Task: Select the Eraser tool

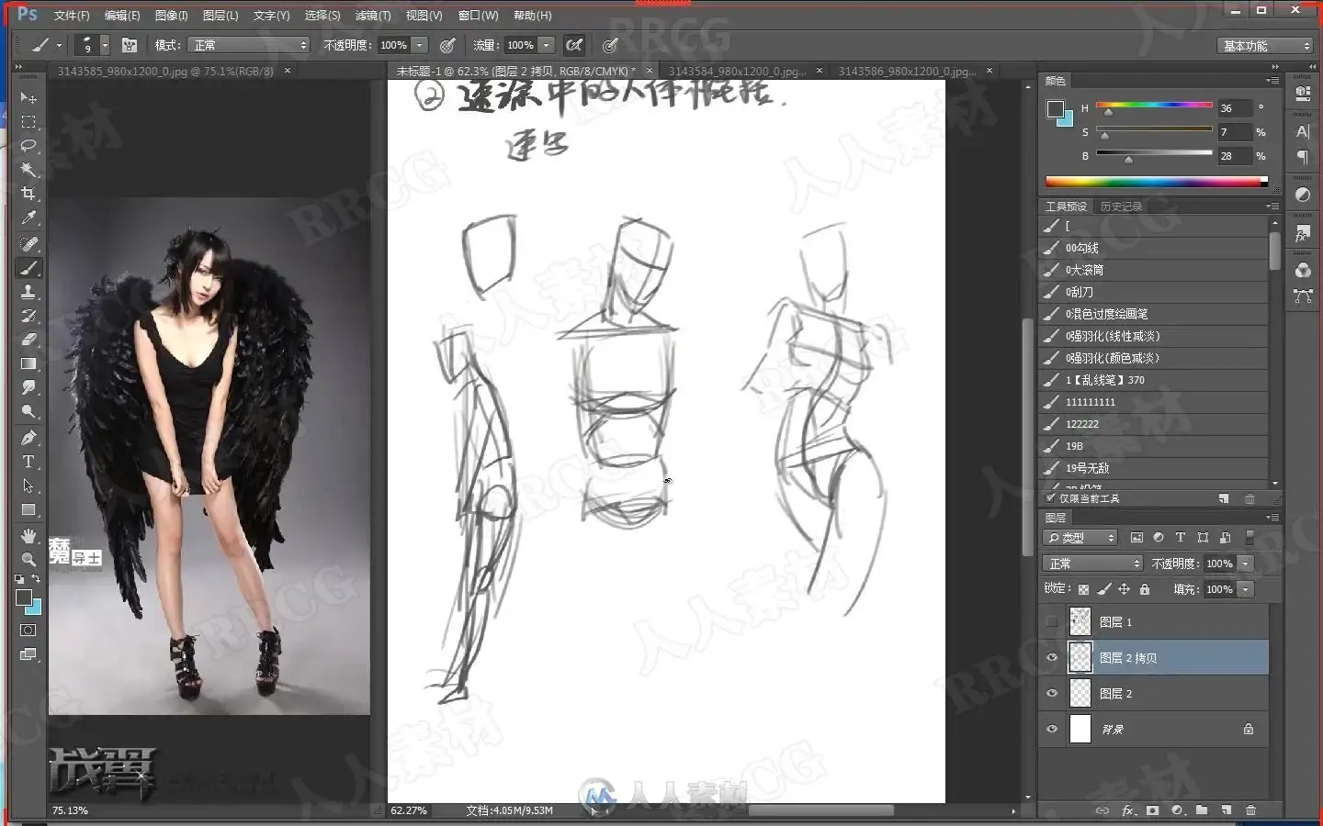Action: click(x=28, y=340)
